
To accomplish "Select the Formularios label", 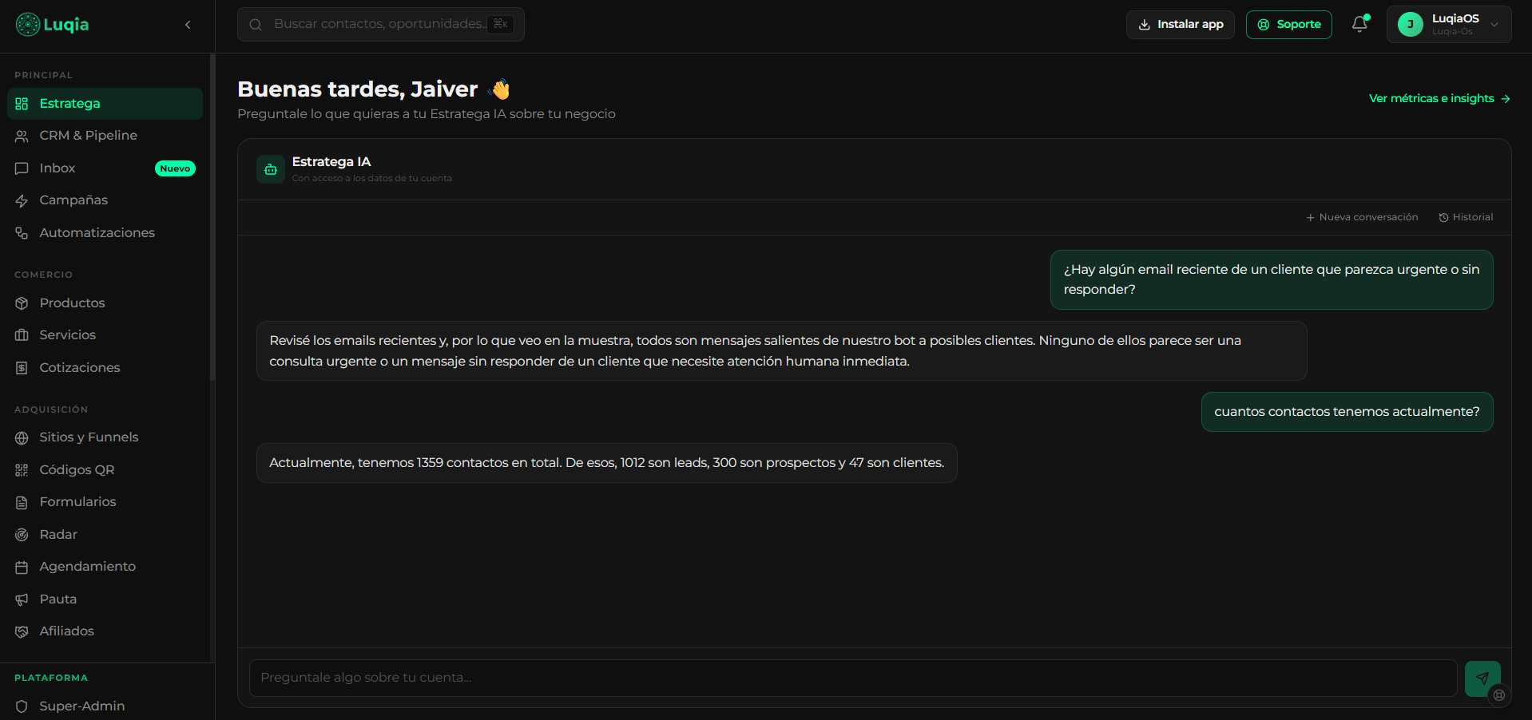I will tap(77, 502).
